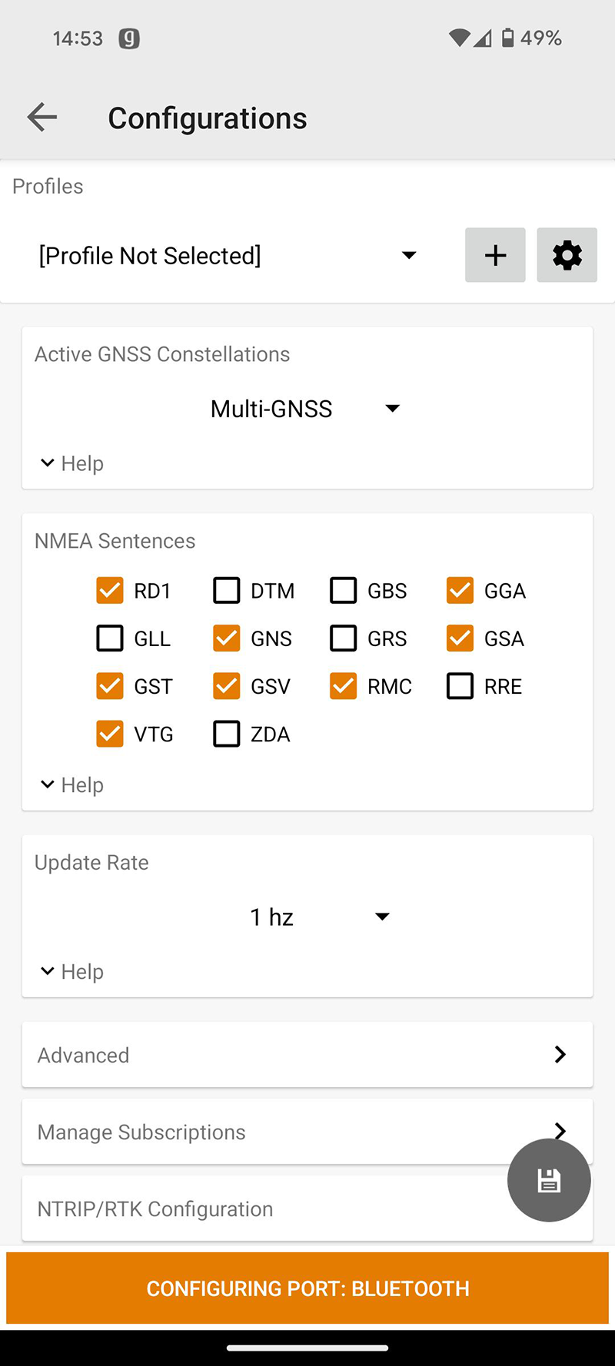The image size is (615, 1366).
Task: Expand Help under Update Rate
Action: [x=71, y=971]
